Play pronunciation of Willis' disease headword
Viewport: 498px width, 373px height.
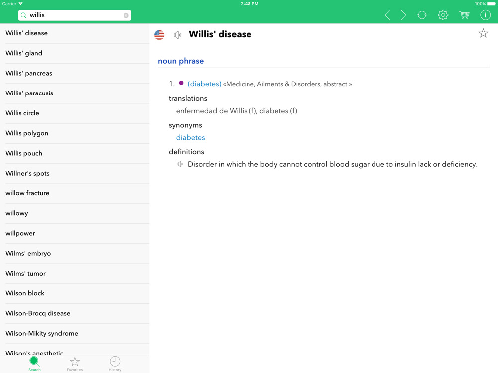(x=178, y=35)
